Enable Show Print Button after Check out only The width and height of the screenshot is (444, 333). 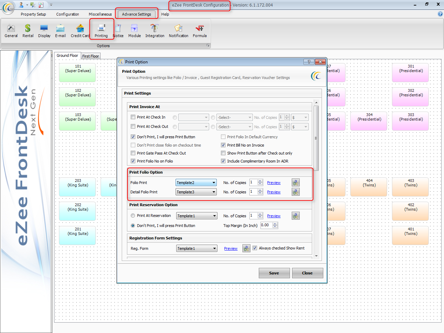[x=223, y=153]
